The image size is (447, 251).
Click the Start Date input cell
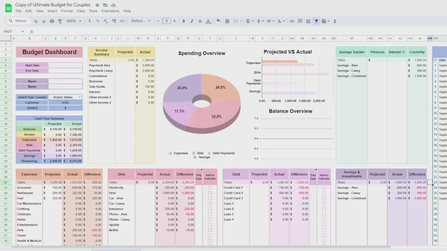click(x=65, y=65)
